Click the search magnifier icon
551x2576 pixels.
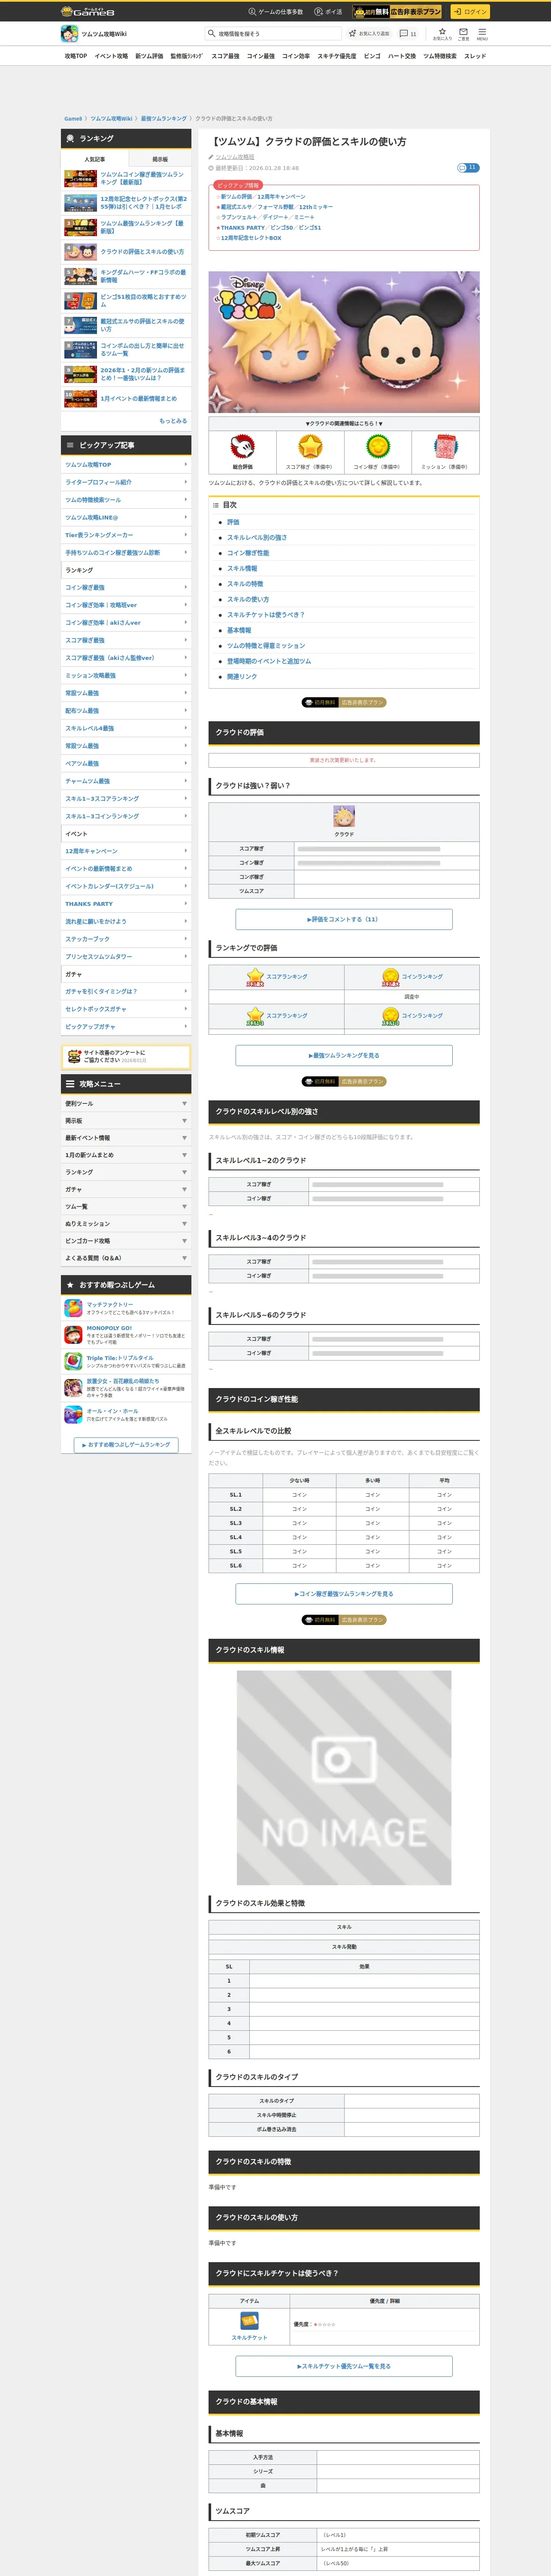(211, 33)
